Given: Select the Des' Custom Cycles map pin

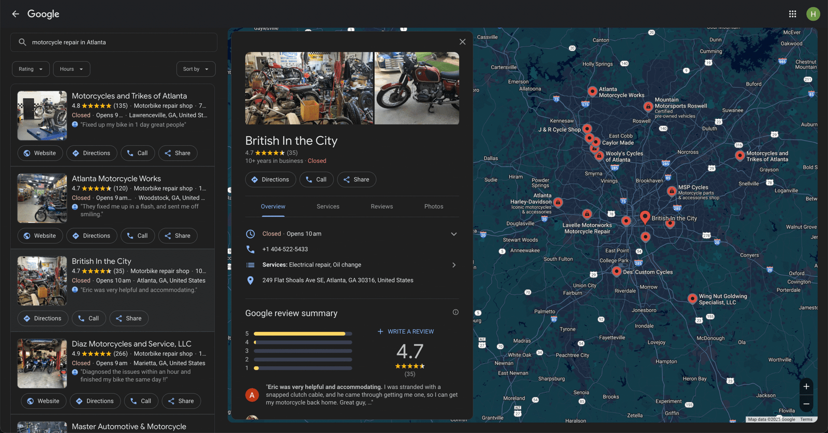Looking at the screenshot, I should click(x=616, y=271).
